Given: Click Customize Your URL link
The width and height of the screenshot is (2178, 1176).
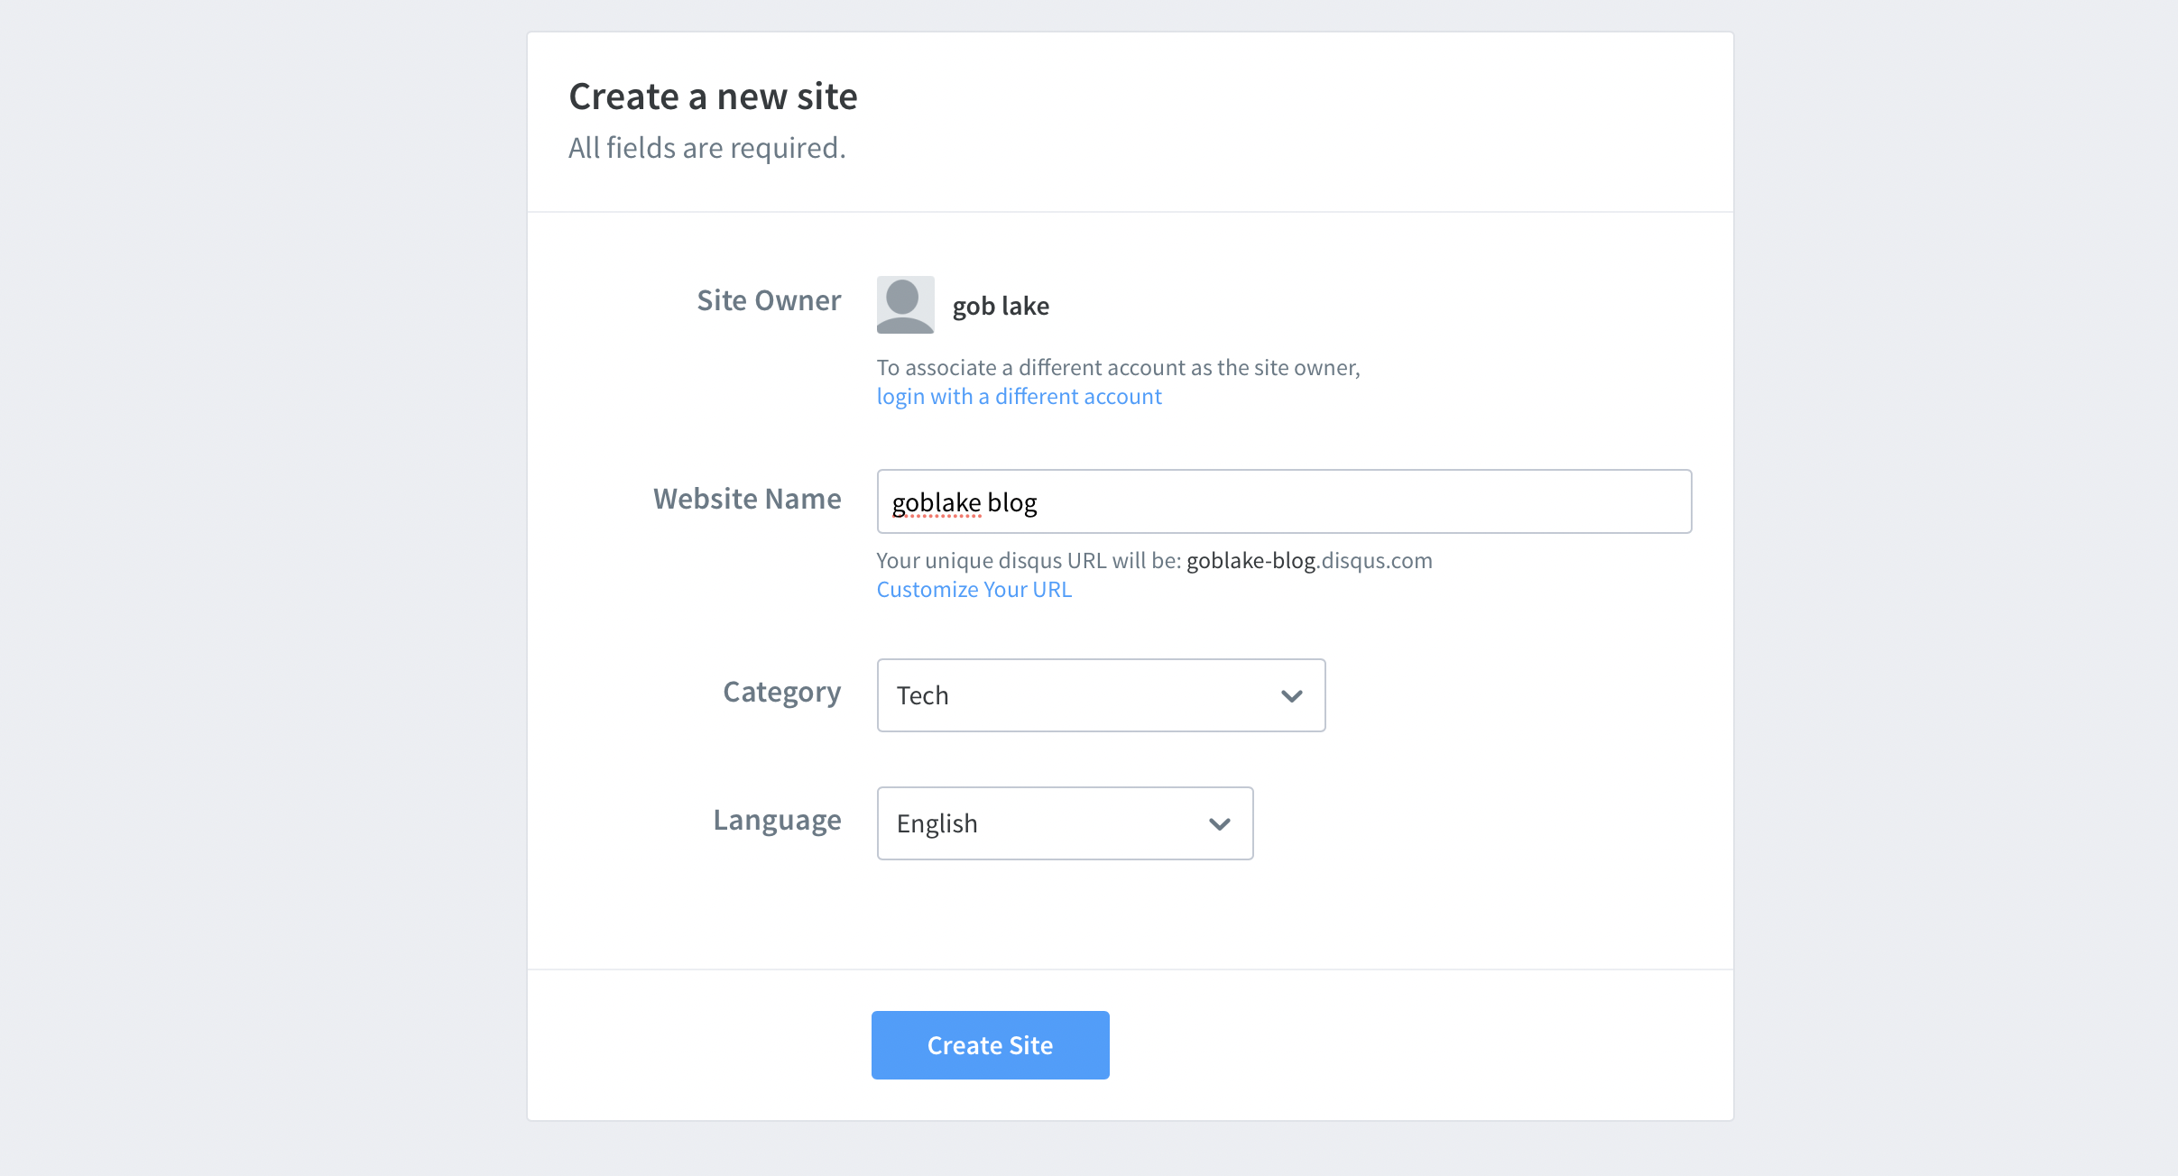Looking at the screenshot, I should tap(974, 590).
